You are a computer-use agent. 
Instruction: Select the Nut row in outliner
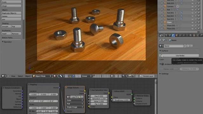[168, 9]
